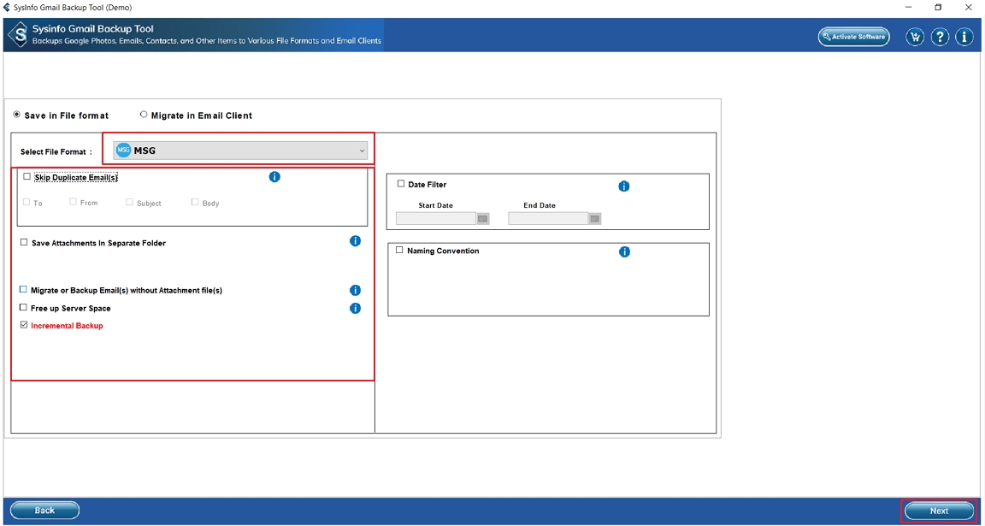Show info for Naming Convention
Screen dimensions: 985x526
pyautogui.click(x=624, y=251)
